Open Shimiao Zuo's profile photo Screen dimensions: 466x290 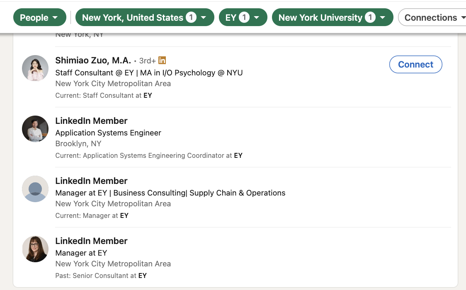coord(35,68)
